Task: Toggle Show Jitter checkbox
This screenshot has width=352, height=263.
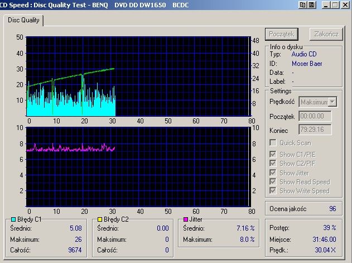Action: tap(273, 173)
